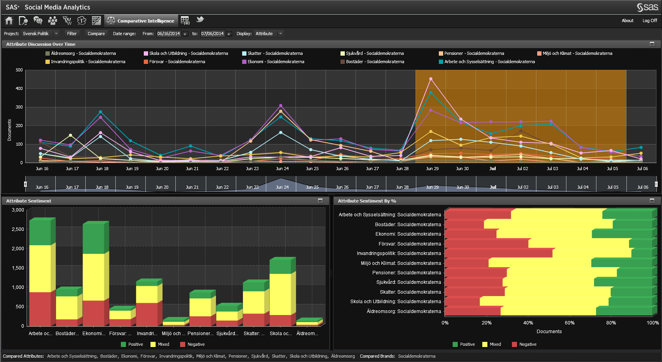
Task: Click the SAS logo at top right
Action: click(647, 7)
